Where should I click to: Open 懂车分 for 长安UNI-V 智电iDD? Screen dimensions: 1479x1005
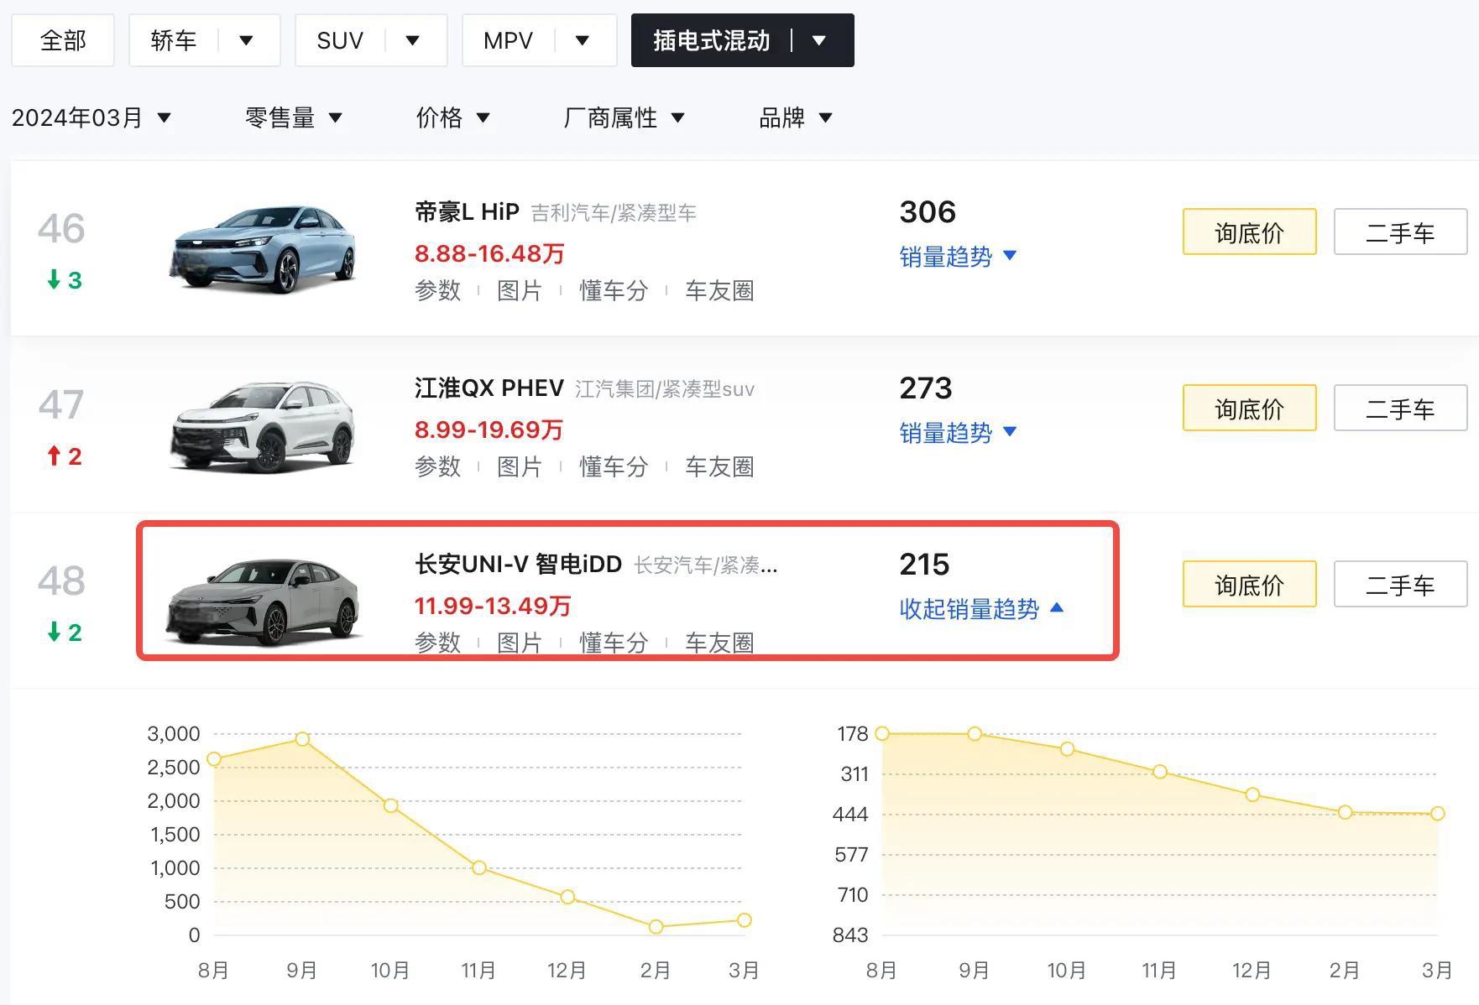(614, 643)
